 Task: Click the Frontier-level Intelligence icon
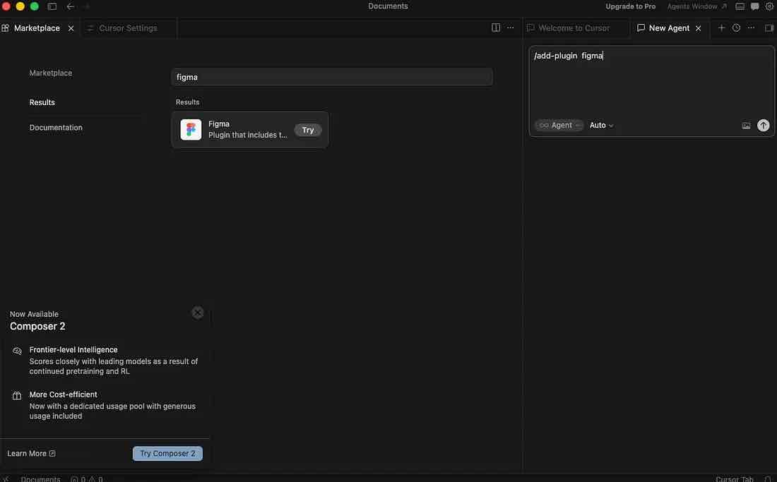pyautogui.click(x=17, y=351)
